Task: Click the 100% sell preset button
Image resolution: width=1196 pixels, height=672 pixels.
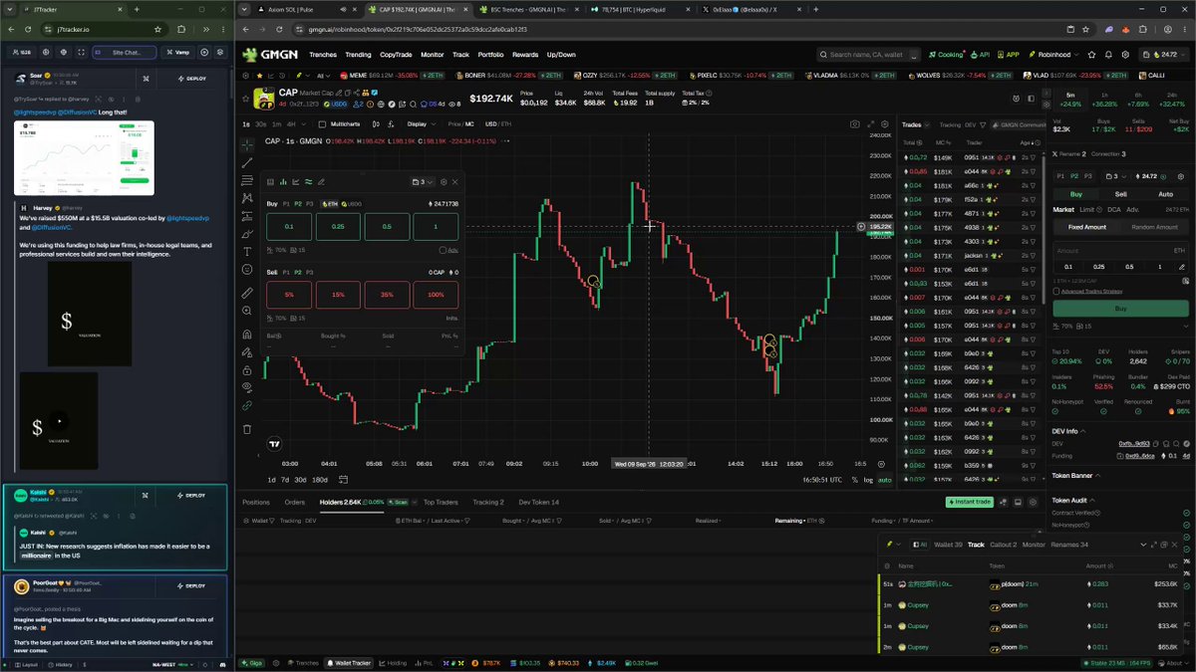Action: (x=436, y=295)
